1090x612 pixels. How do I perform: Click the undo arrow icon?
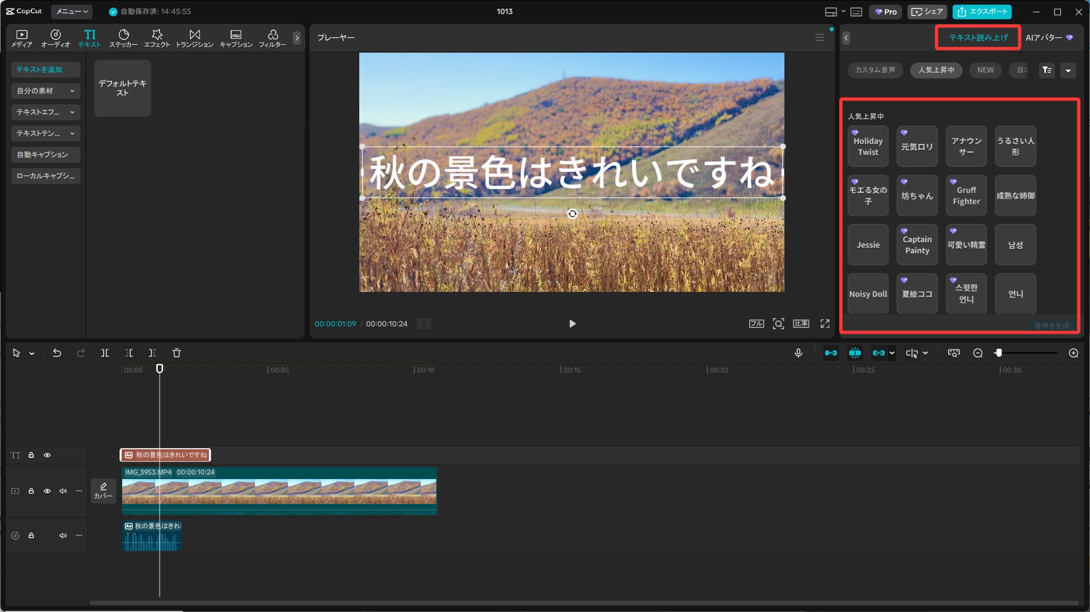[57, 353]
